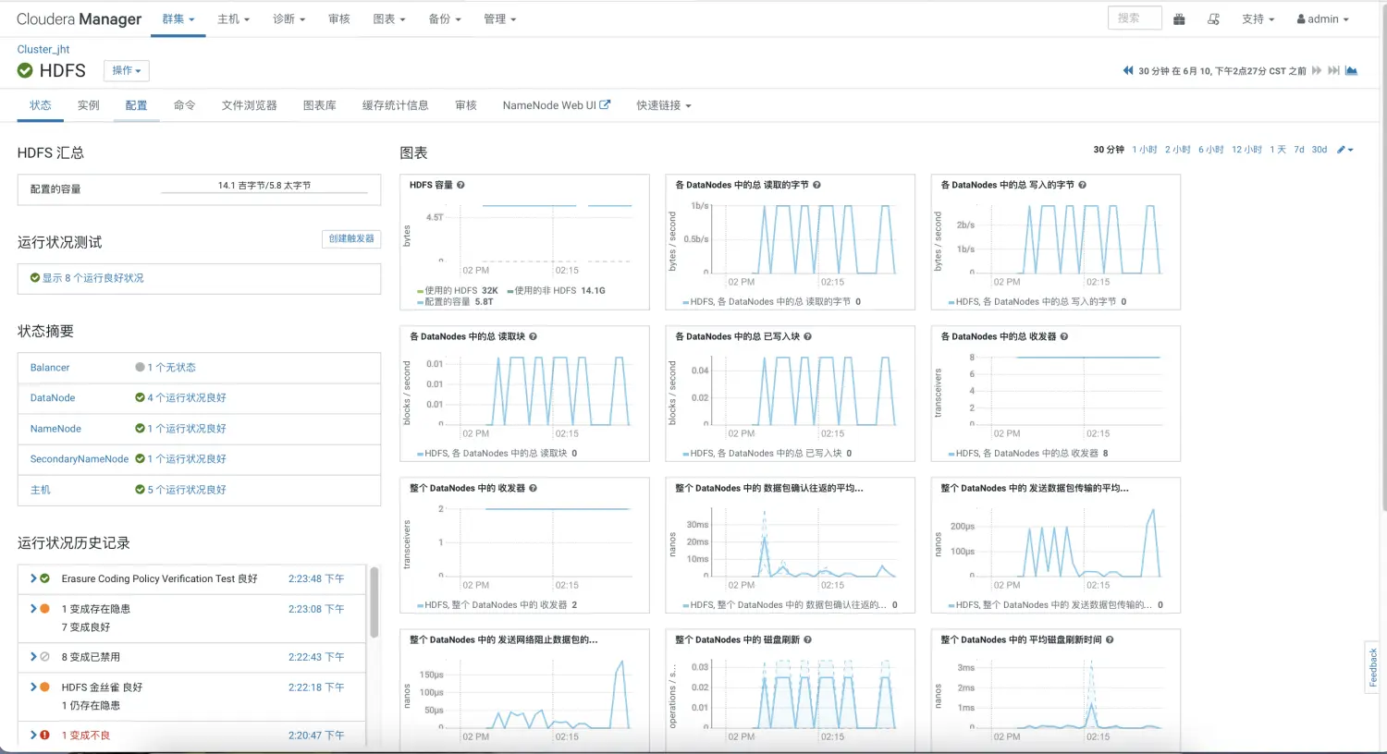Click help icon next to 磁盘刷新

coord(807,639)
